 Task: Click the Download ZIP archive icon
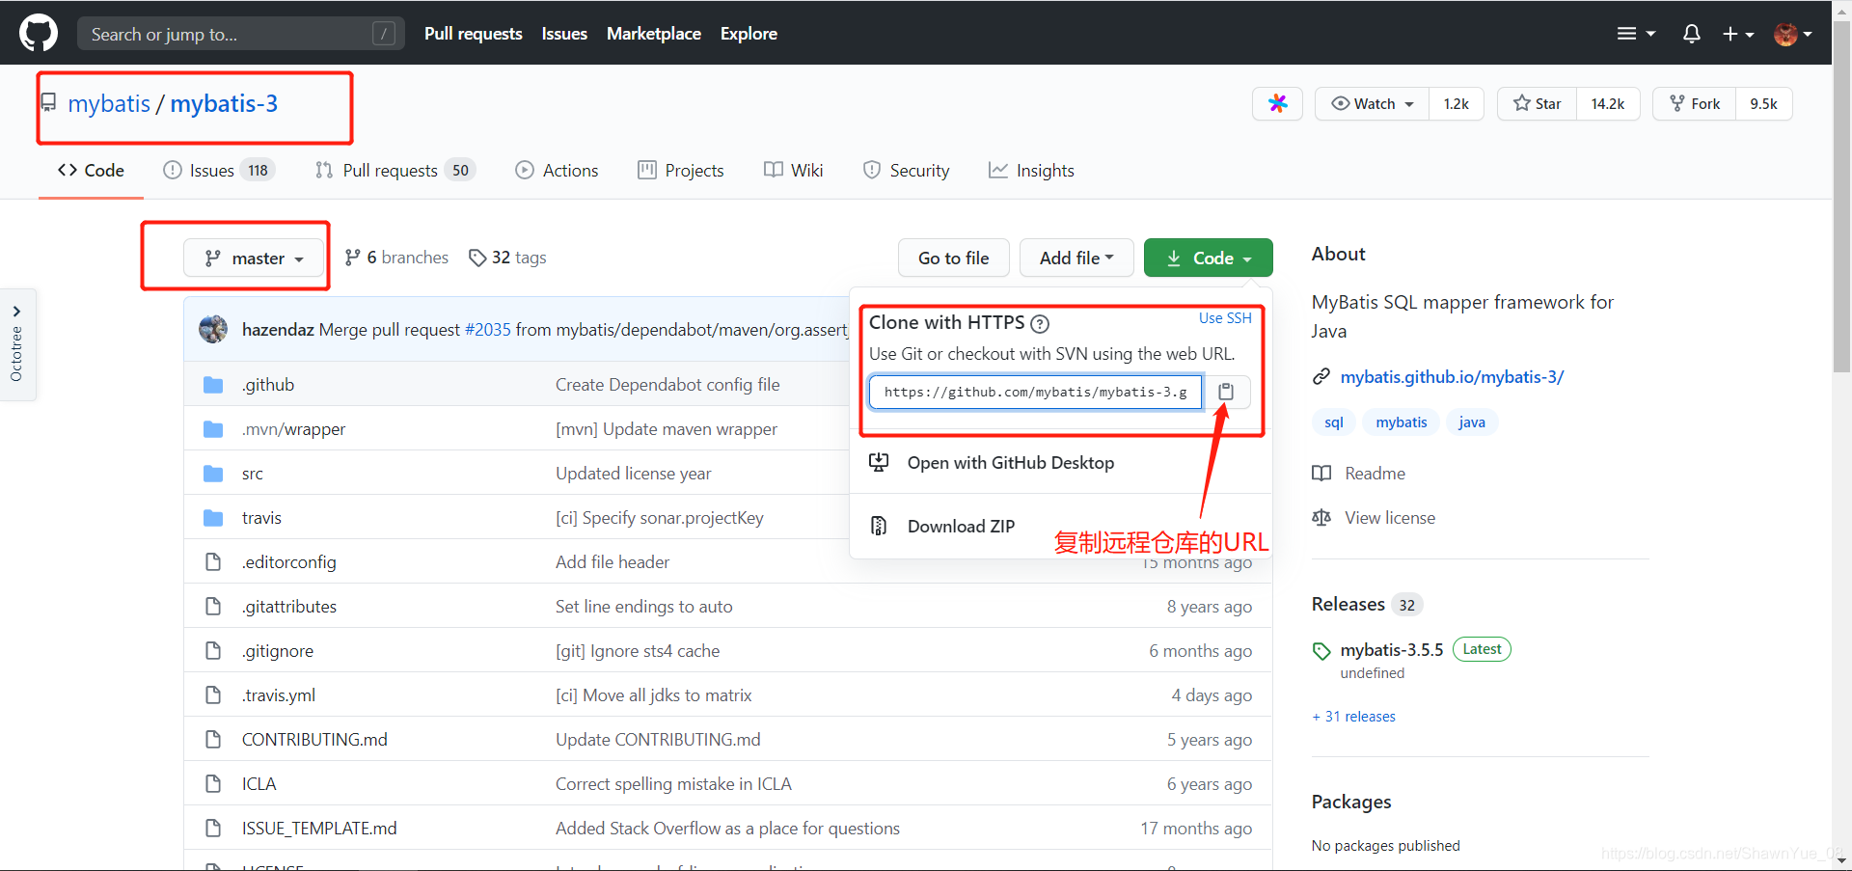point(879,526)
